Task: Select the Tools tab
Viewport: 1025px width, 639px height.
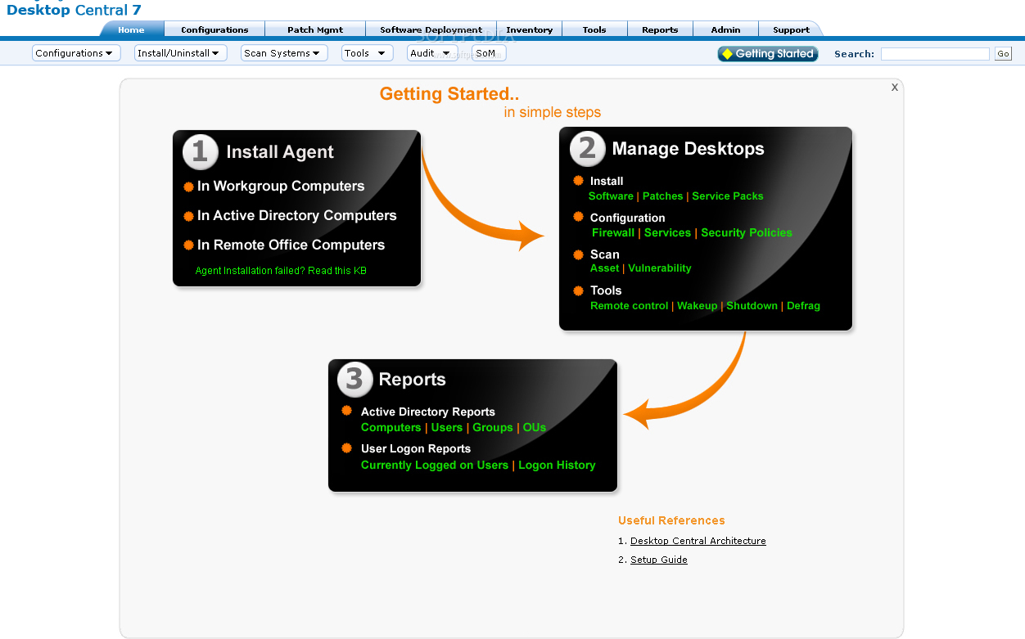Action: [x=594, y=29]
